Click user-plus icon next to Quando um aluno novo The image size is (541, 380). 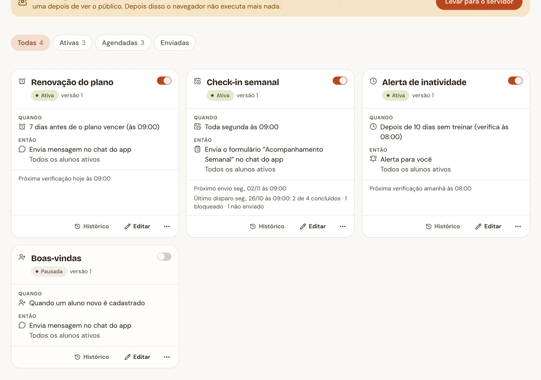click(22, 303)
